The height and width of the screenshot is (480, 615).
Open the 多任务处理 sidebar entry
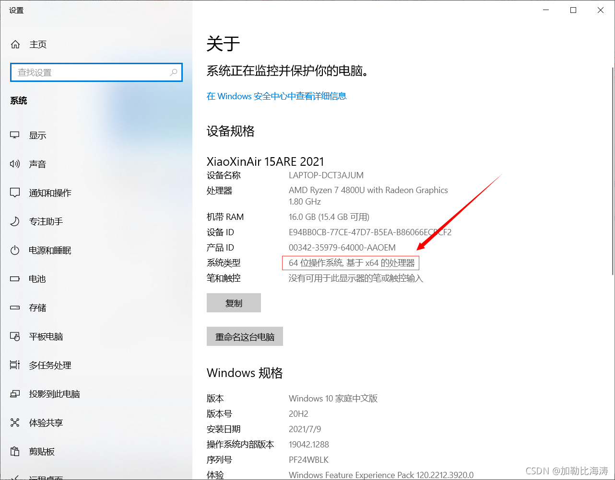pos(96,366)
